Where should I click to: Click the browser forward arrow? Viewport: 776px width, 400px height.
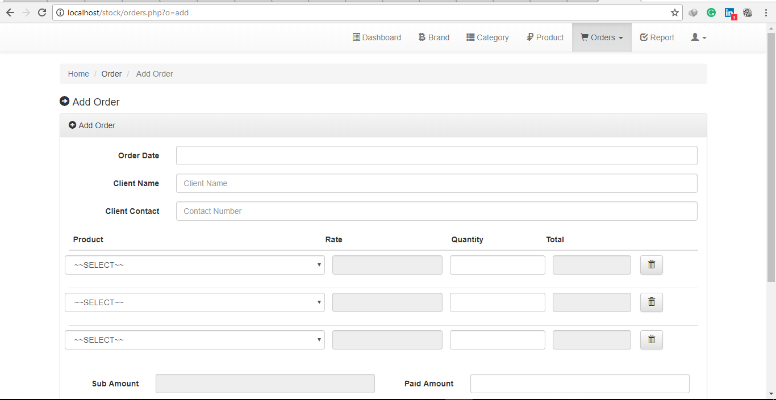coord(26,12)
